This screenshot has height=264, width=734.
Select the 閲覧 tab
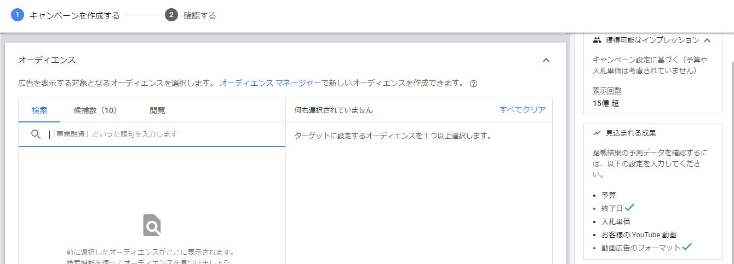(157, 110)
